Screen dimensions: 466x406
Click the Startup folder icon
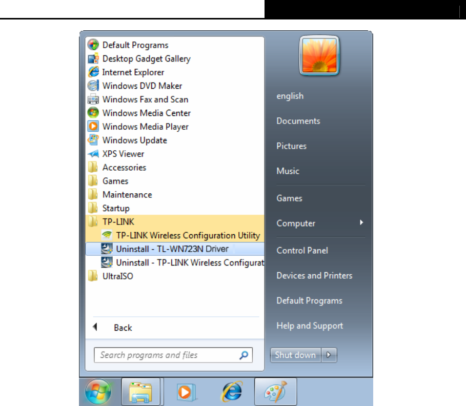click(93, 208)
